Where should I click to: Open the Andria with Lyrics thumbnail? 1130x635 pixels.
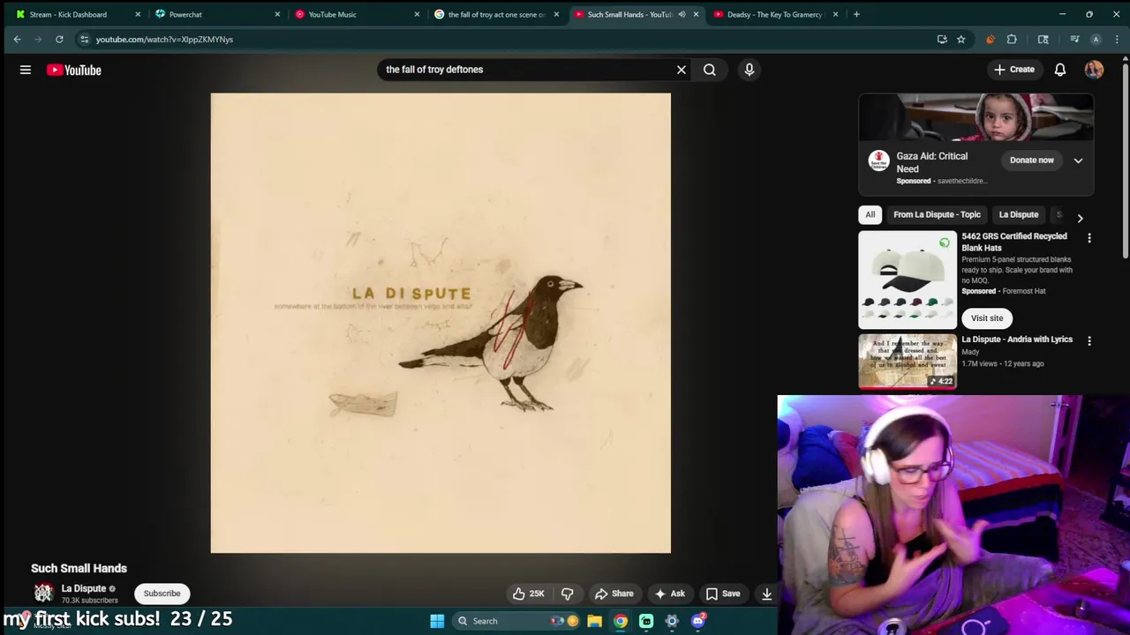tap(908, 362)
